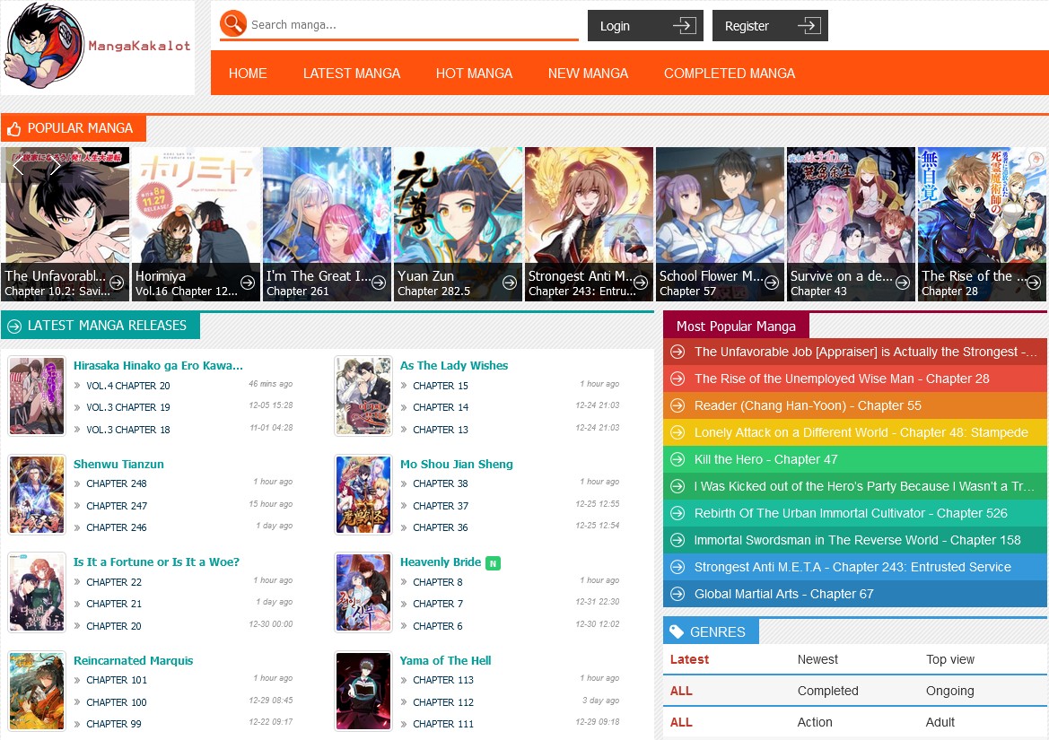Open the Strongest Anti M.E.T.A Chapter 243 entry
The image size is (1049, 740).
[855, 567]
